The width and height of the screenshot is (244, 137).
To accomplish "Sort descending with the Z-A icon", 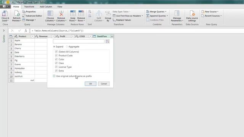I will [90, 16].
